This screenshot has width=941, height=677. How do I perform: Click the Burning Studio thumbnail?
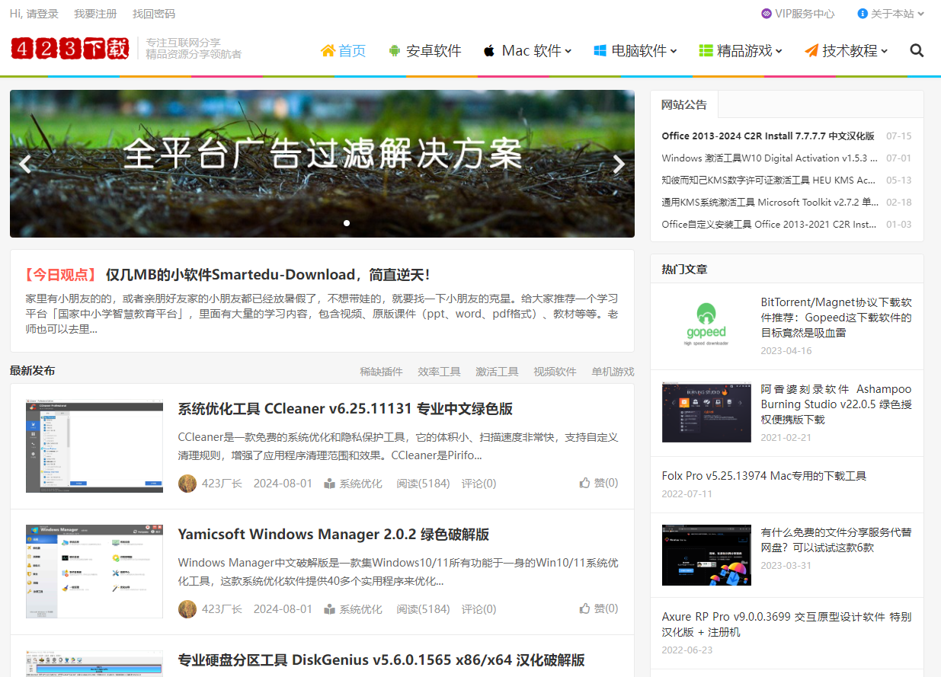click(x=706, y=412)
